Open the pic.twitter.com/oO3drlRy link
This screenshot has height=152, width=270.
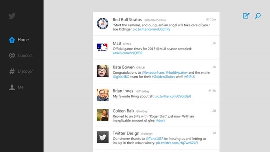coord(151,29)
